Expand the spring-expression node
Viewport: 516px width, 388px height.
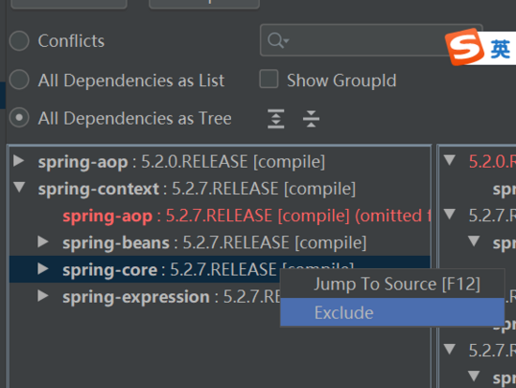click(43, 295)
